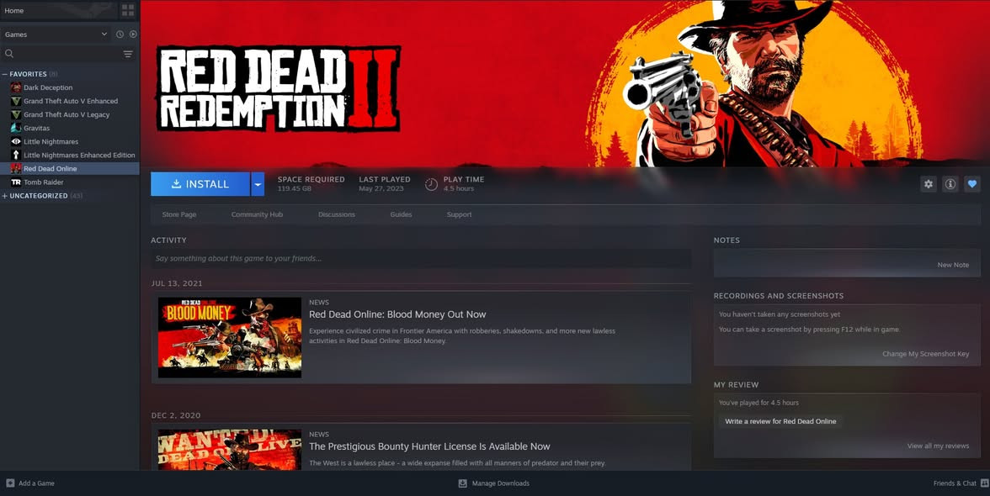Open the Blood Money news thumbnail

pos(230,337)
